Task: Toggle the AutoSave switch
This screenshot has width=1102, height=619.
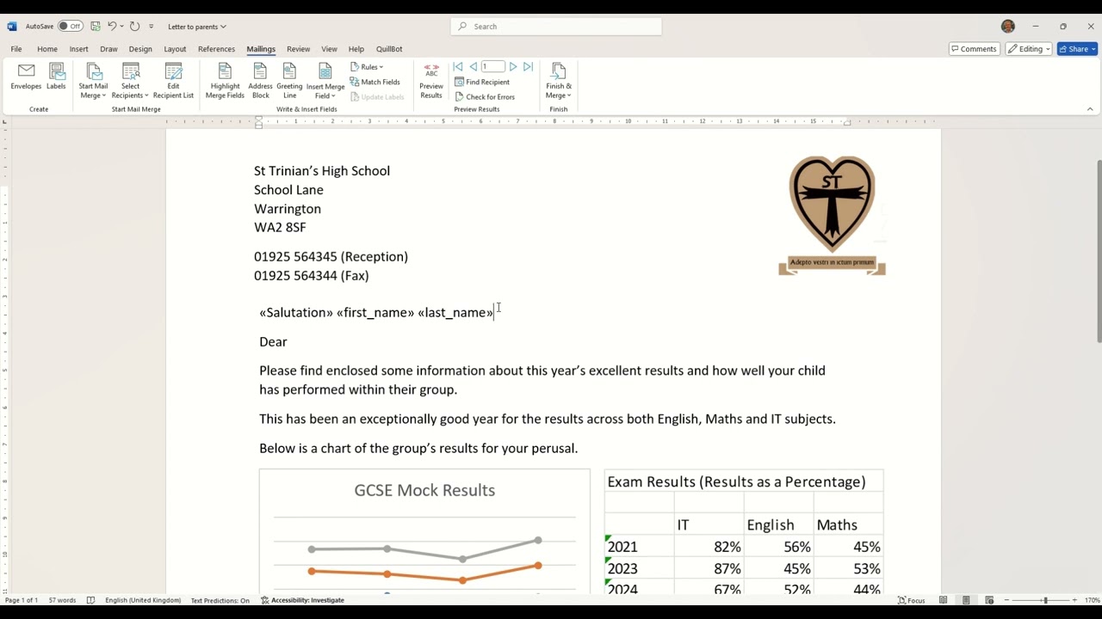Action: pyautogui.click(x=71, y=27)
